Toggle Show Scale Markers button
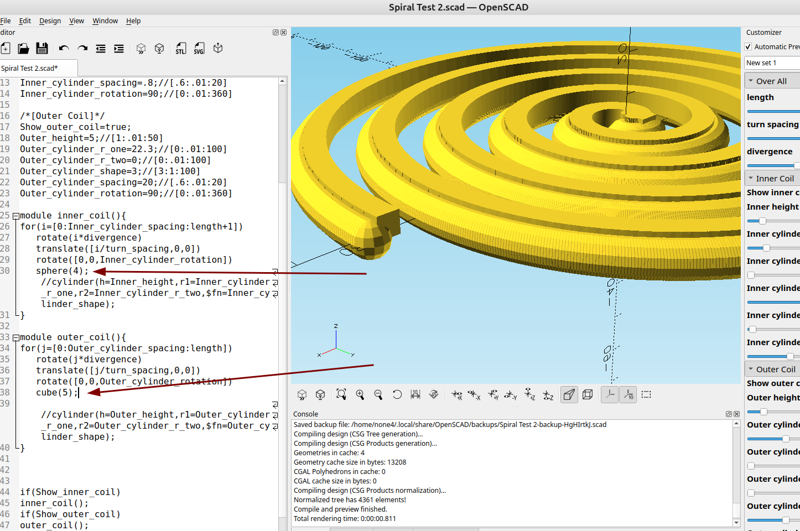The width and height of the screenshot is (800, 531). (x=628, y=394)
